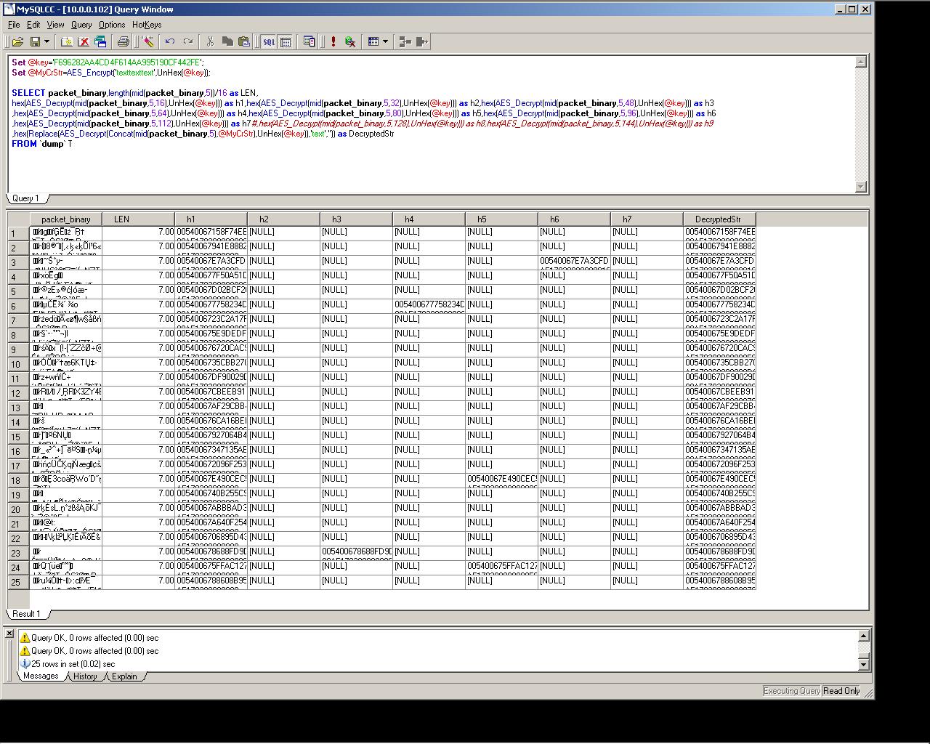Switch to the Explain tab
930x744 pixels.
tap(124, 676)
